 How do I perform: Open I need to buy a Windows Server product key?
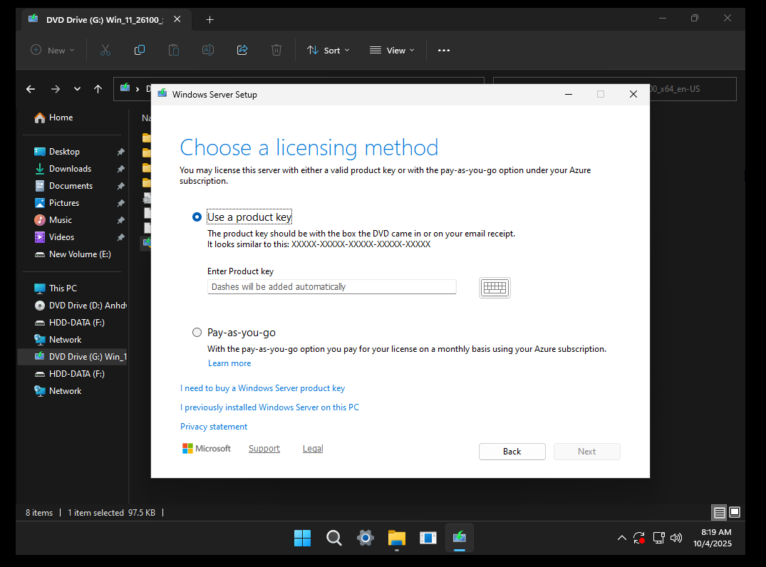pyautogui.click(x=262, y=388)
